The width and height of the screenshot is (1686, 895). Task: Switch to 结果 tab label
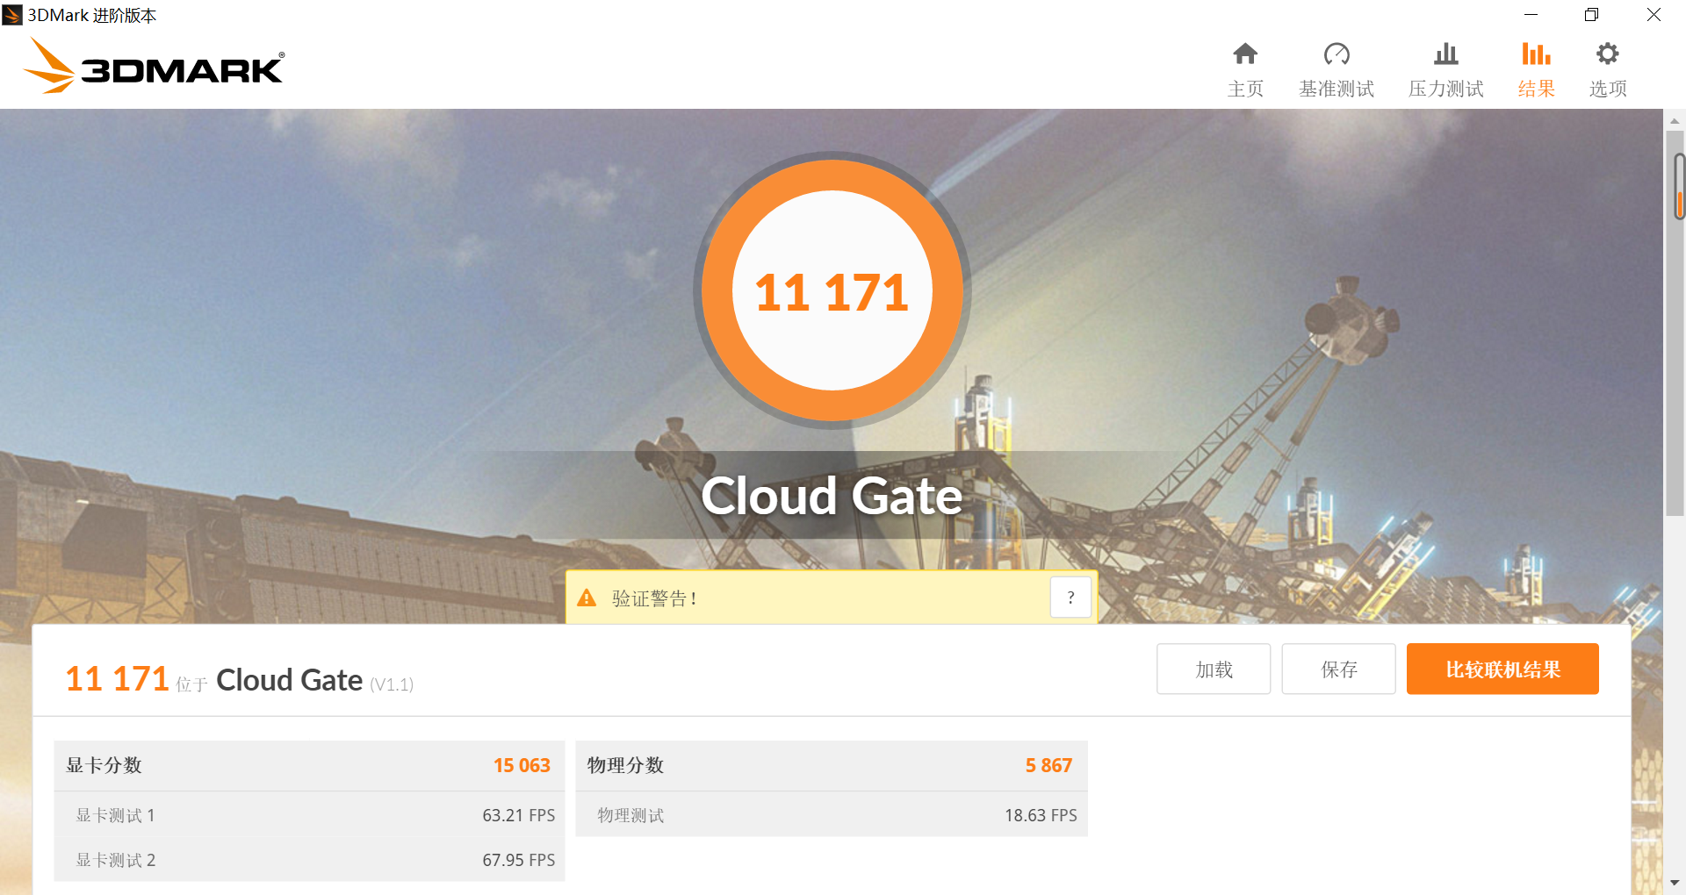1536,89
